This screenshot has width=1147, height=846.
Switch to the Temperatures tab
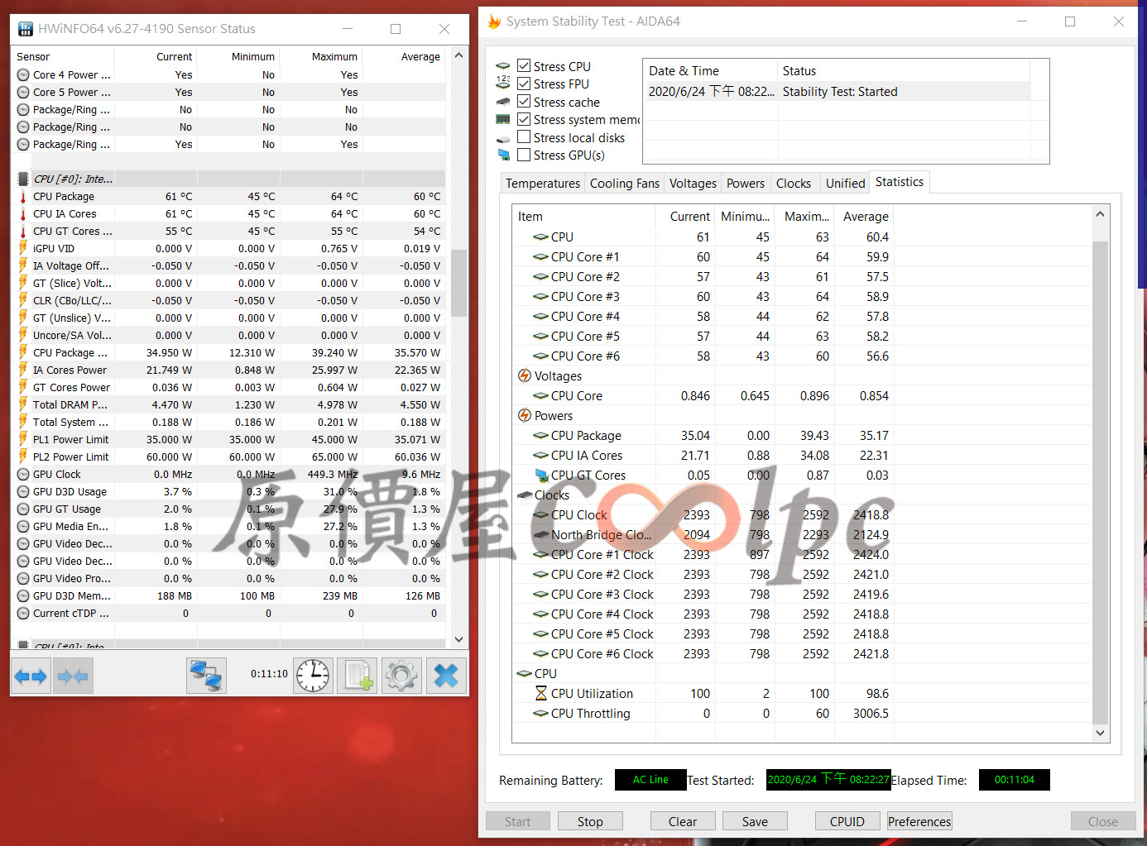tap(543, 184)
